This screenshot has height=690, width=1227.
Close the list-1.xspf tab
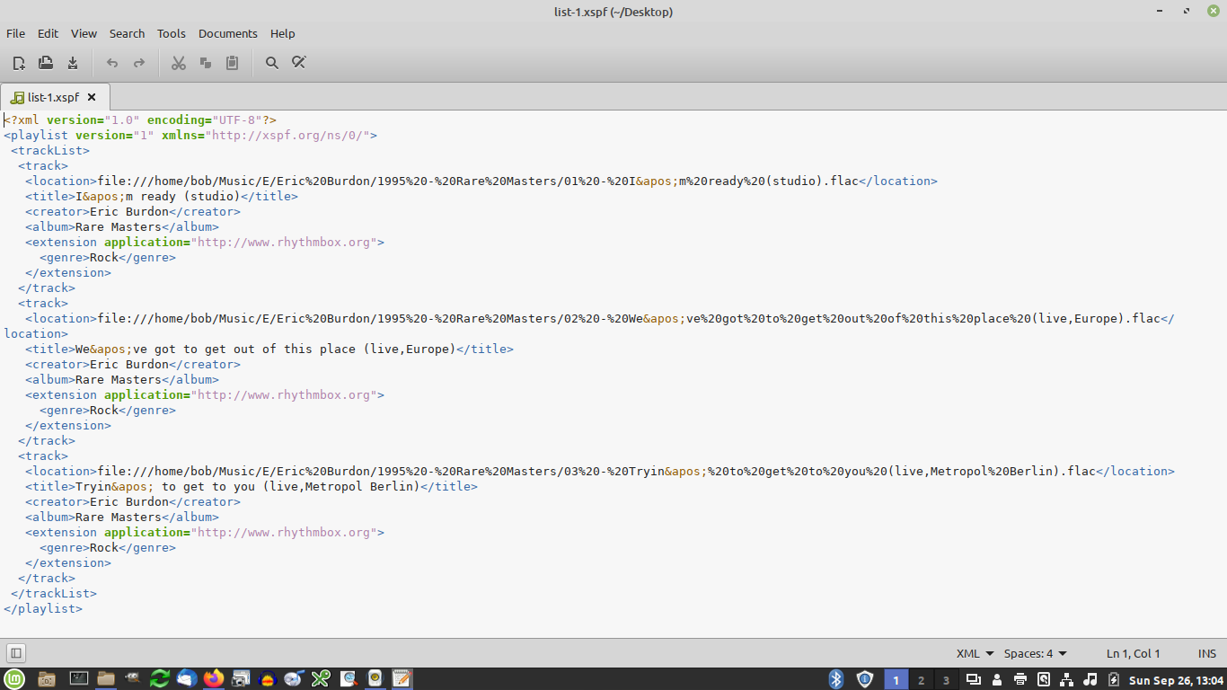point(92,97)
